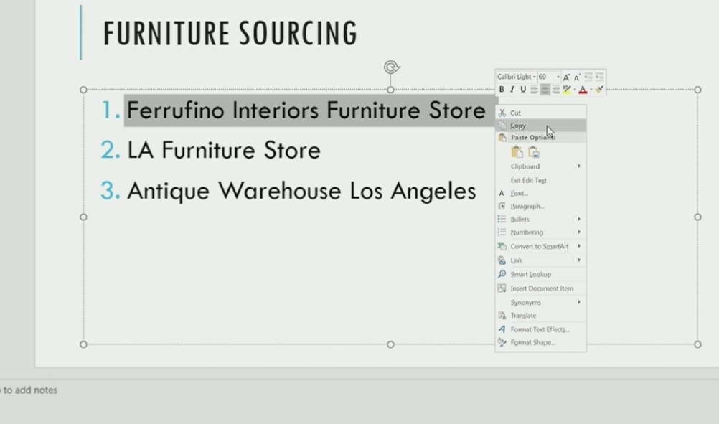Click the bottom-right text box resize handle

(697, 344)
